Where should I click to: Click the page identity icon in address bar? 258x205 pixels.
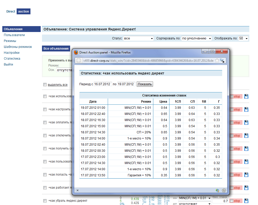[x=79, y=60]
